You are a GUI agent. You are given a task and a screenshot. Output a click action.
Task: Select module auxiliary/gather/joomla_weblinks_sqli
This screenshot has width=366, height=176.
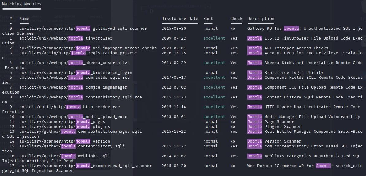(x=65, y=156)
